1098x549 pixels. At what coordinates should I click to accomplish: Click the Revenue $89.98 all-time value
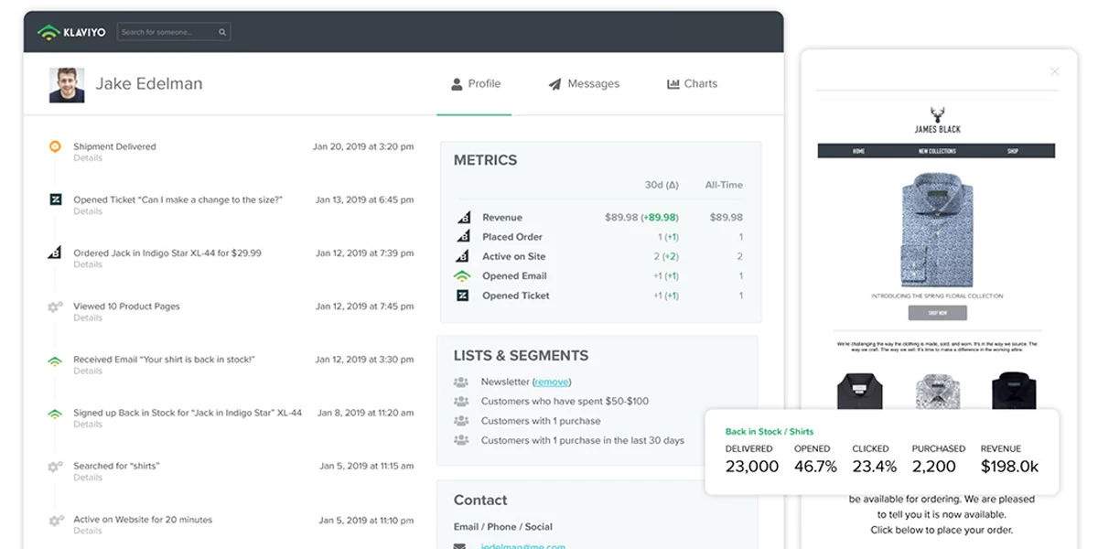tap(727, 218)
